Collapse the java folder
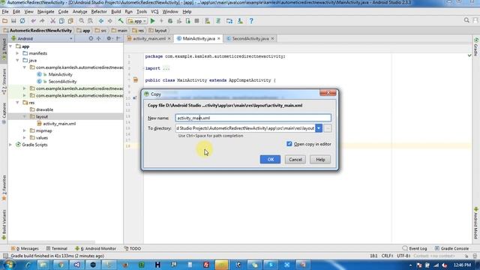 click(17, 60)
